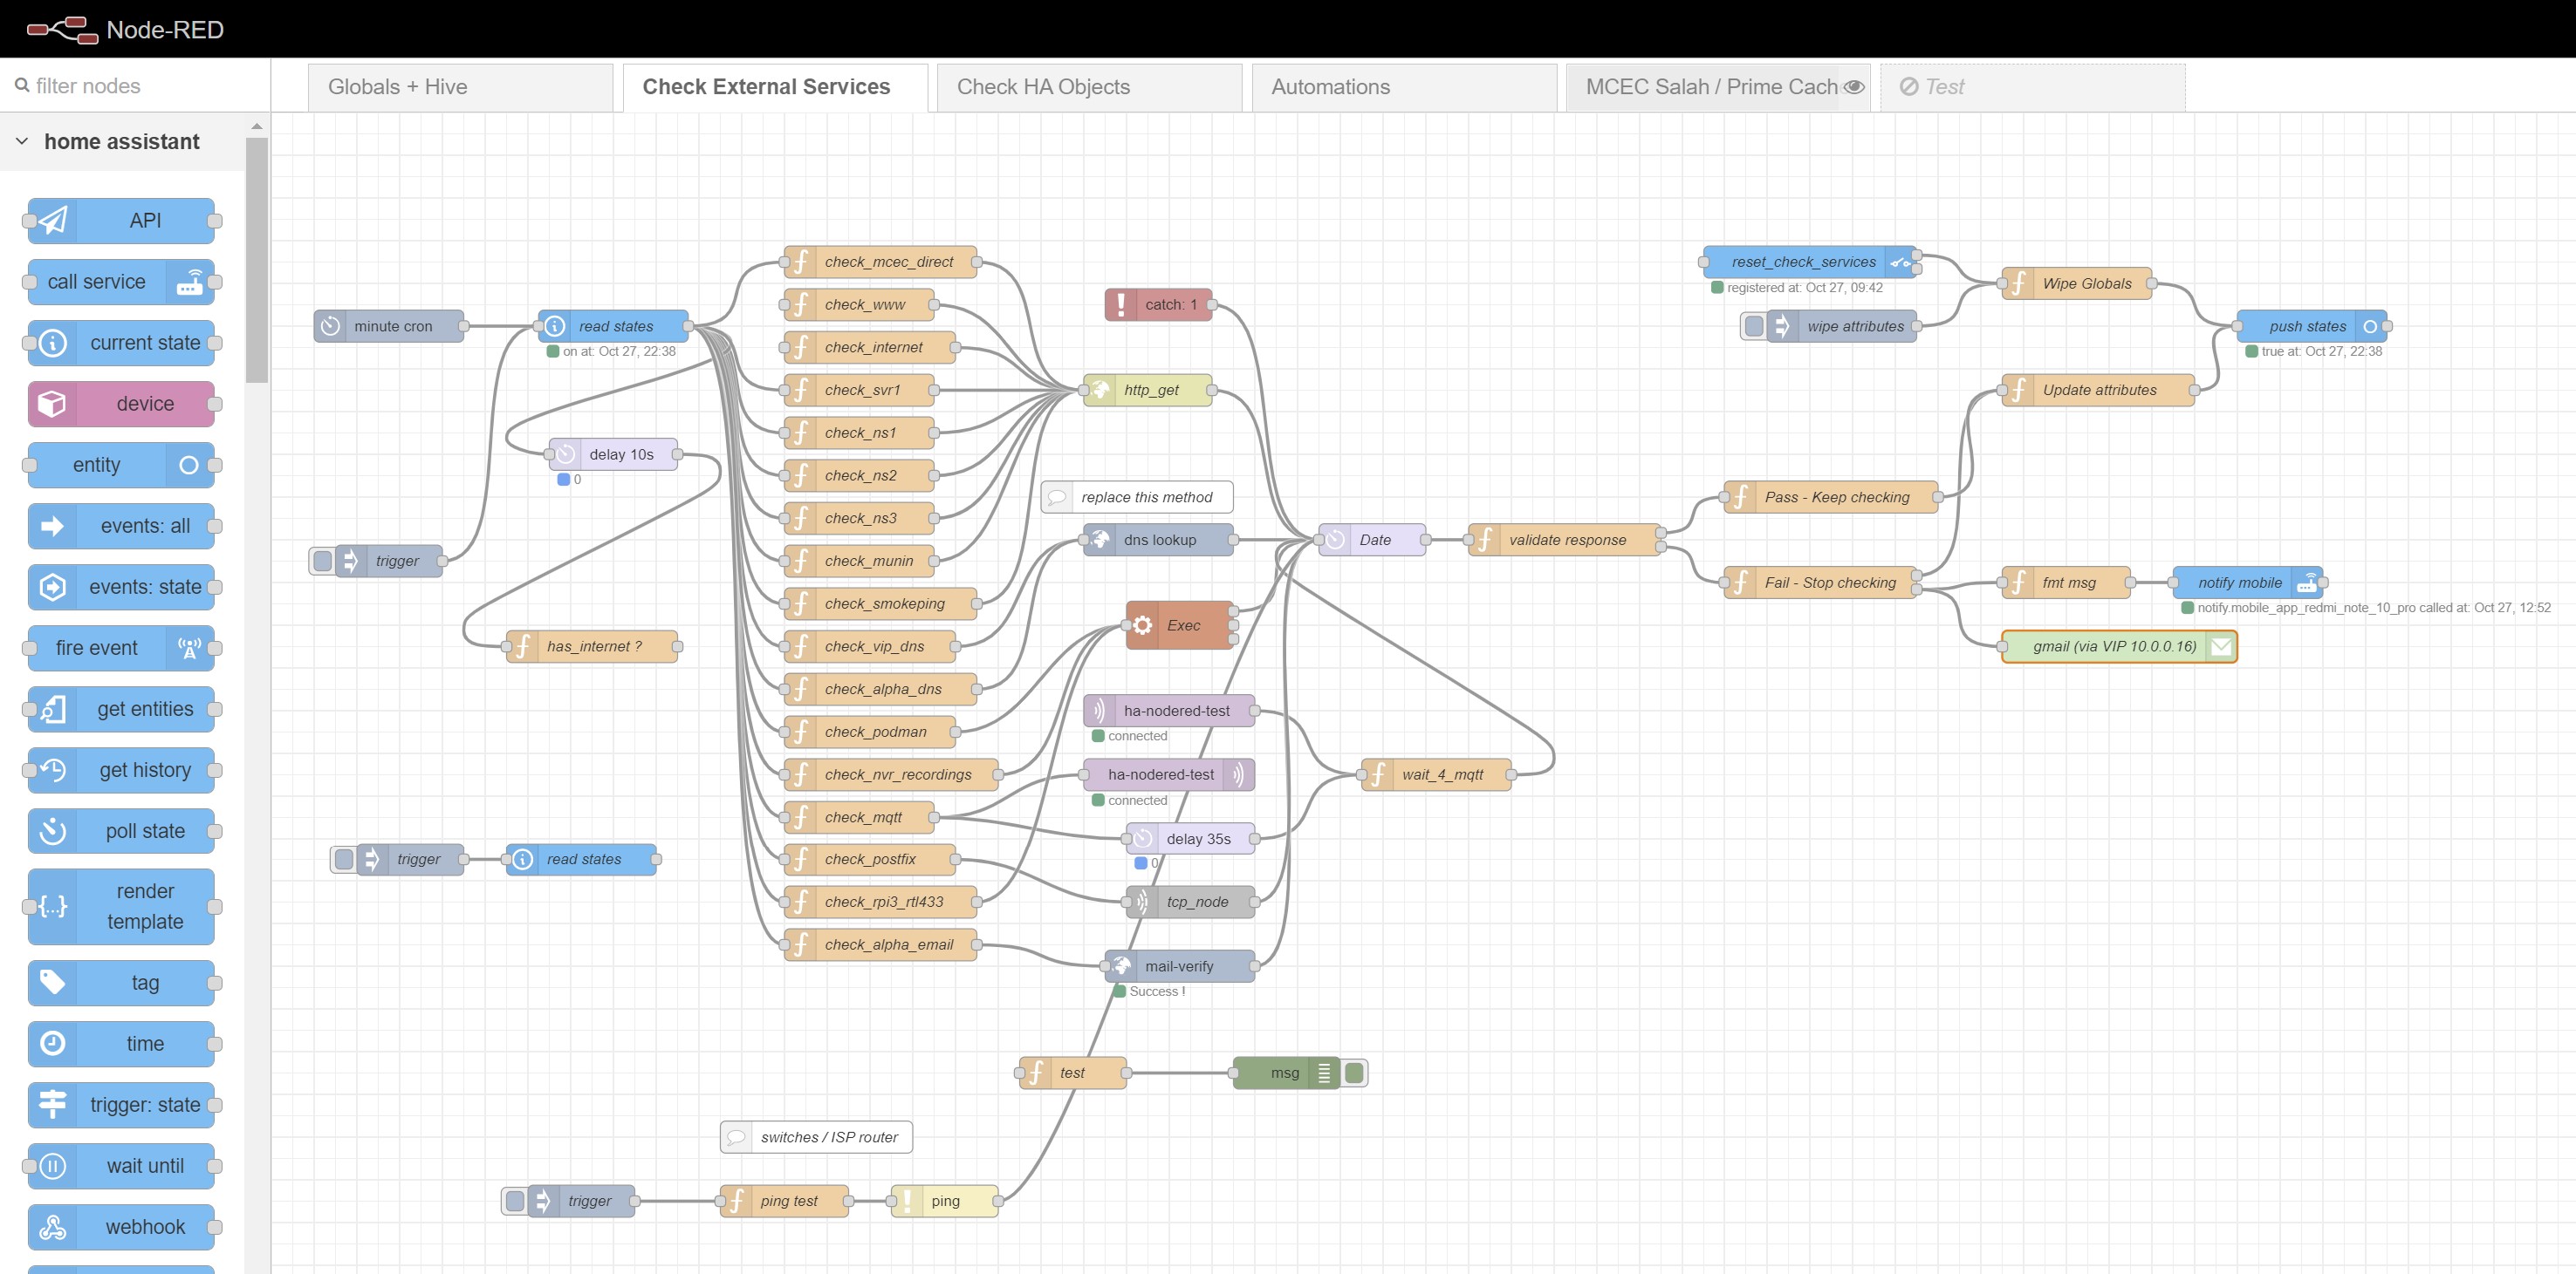The image size is (2576, 1274).
Task: Click the gmail node envelope icon
Action: [x=2220, y=646]
